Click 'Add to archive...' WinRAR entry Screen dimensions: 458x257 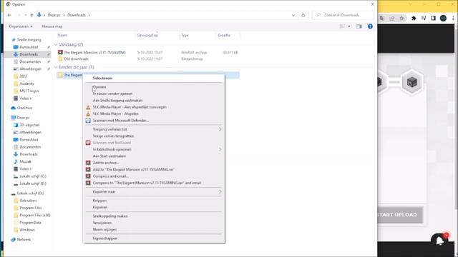click(106, 163)
